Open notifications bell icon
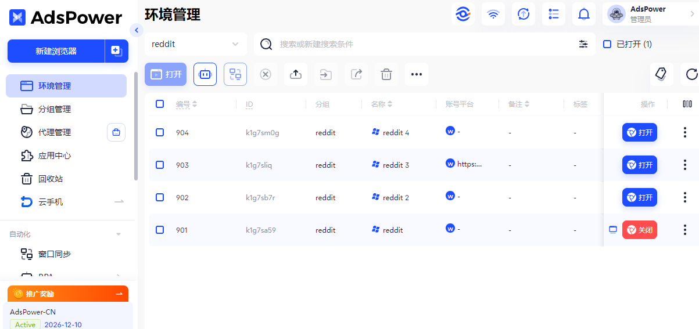Image resolution: width=699 pixels, height=329 pixels. click(x=584, y=14)
